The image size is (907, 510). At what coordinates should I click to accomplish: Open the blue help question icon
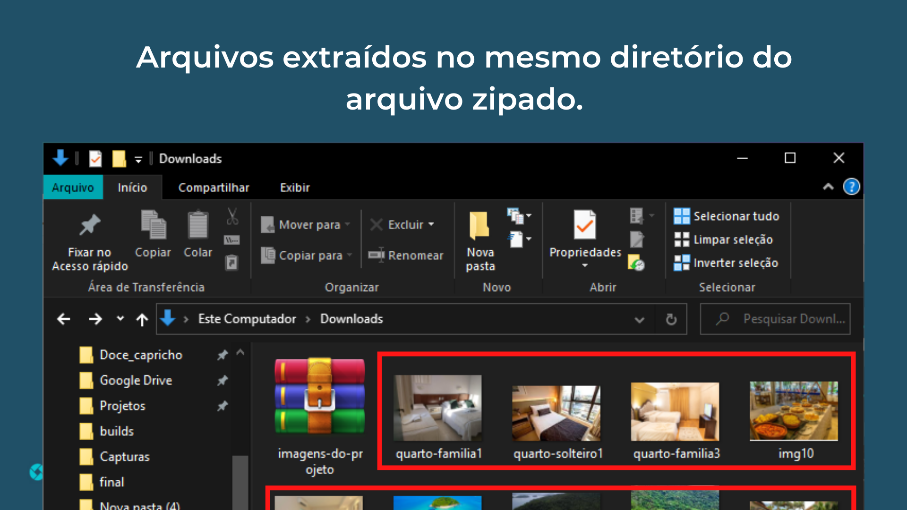851,187
